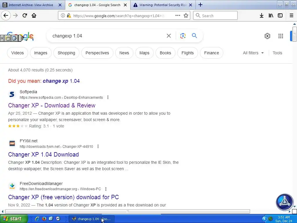Open the browser home page
This screenshot has width=297, height=223.
point(34,16)
